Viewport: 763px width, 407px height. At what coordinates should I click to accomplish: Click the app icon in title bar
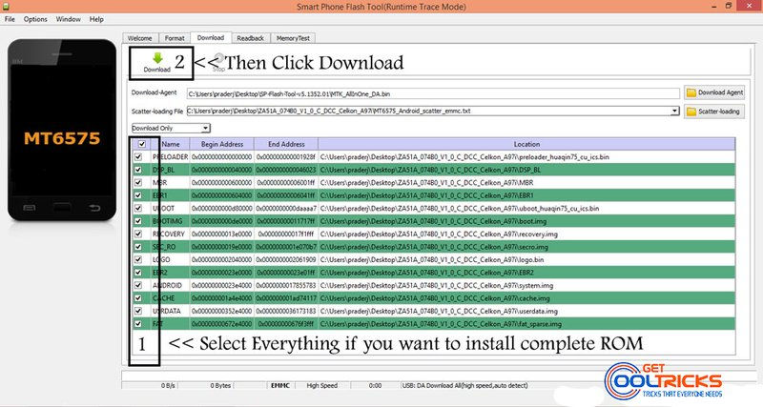(6, 6)
